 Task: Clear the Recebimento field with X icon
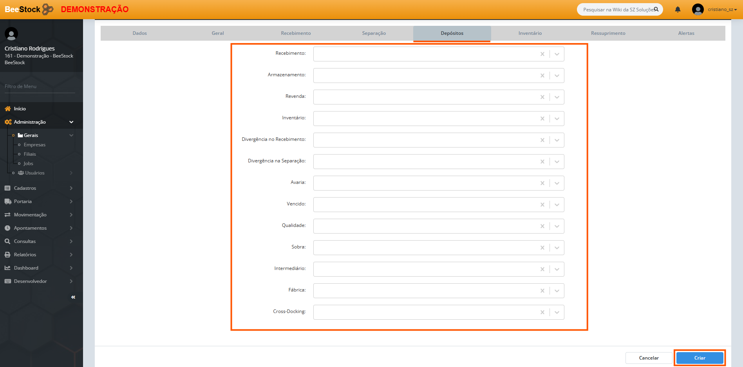click(x=542, y=54)
